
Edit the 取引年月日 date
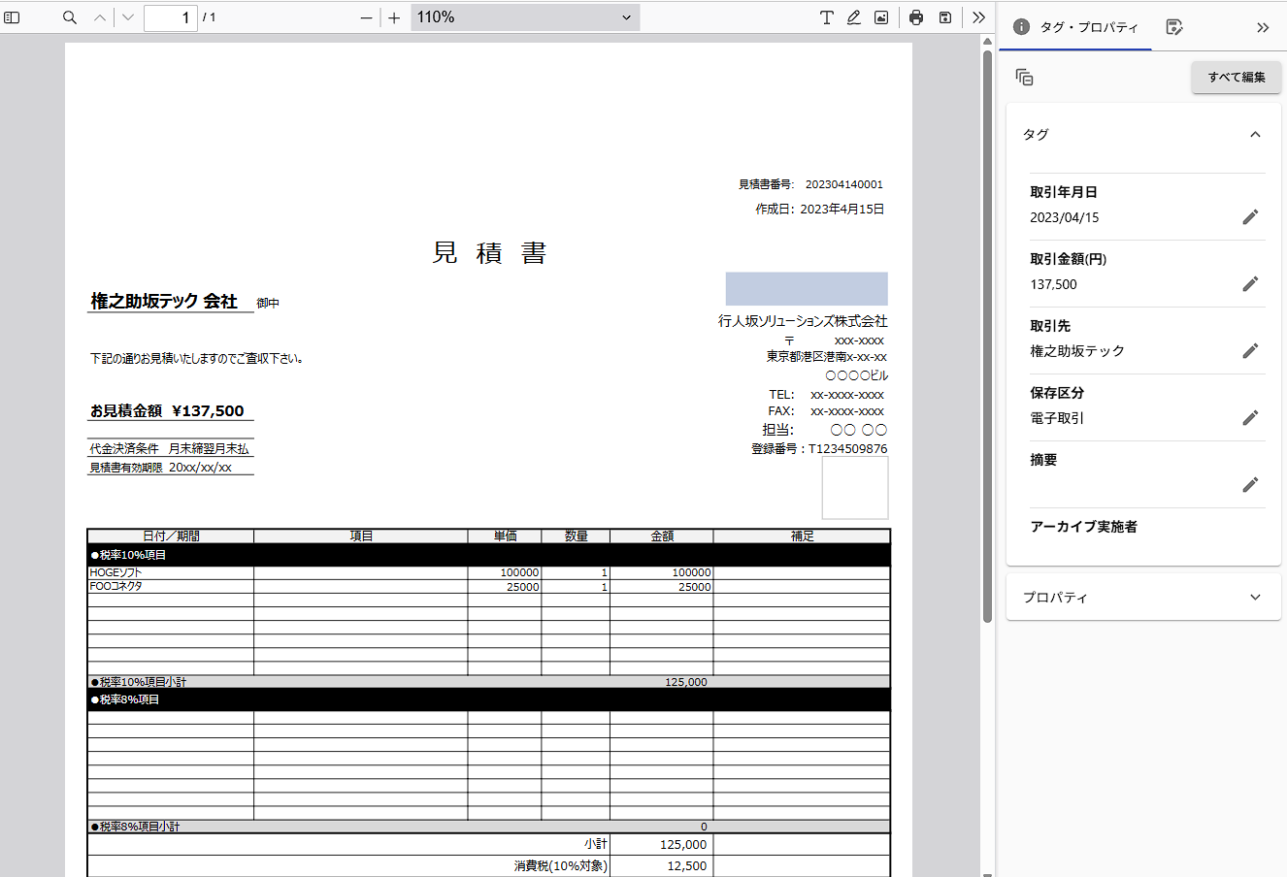[x=1250, y=217]
